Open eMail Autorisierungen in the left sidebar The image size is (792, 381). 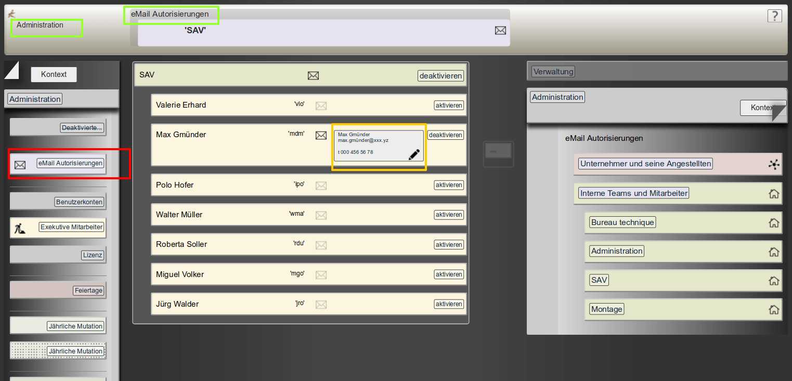[x=70, y=163]
